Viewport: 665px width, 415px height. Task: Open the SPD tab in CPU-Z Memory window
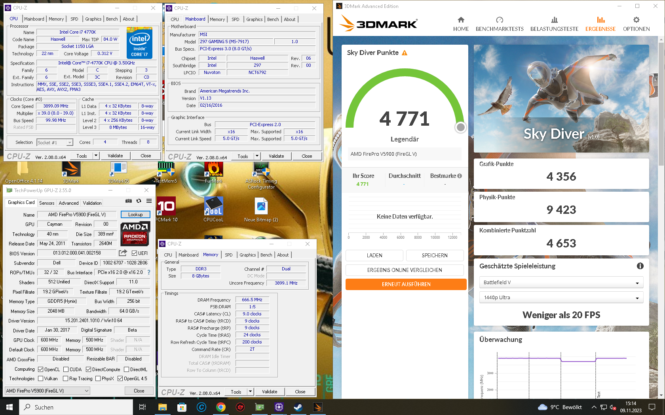click(229, 255)
